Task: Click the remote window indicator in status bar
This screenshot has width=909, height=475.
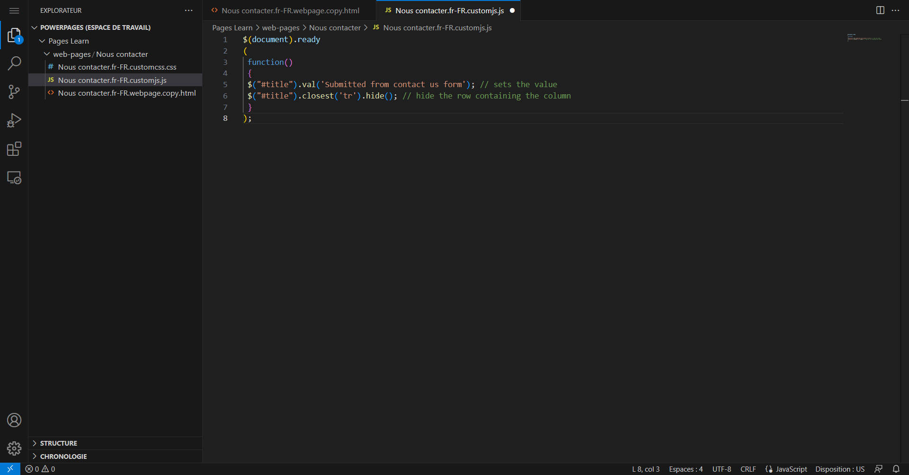Action: tap(10, 469)
